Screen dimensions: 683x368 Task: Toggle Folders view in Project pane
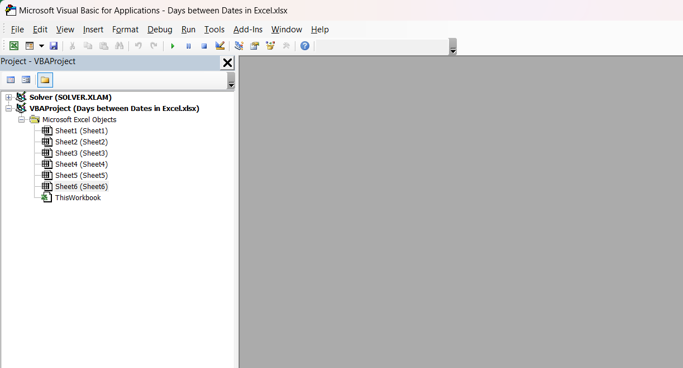coord(45,80)
